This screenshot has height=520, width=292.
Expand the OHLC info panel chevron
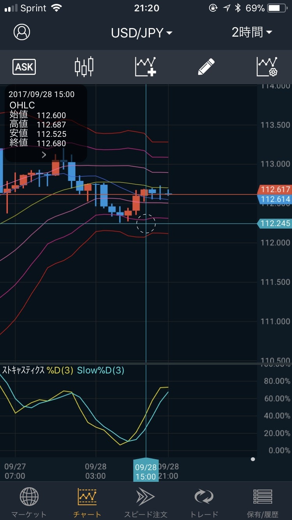coord(44,155)
